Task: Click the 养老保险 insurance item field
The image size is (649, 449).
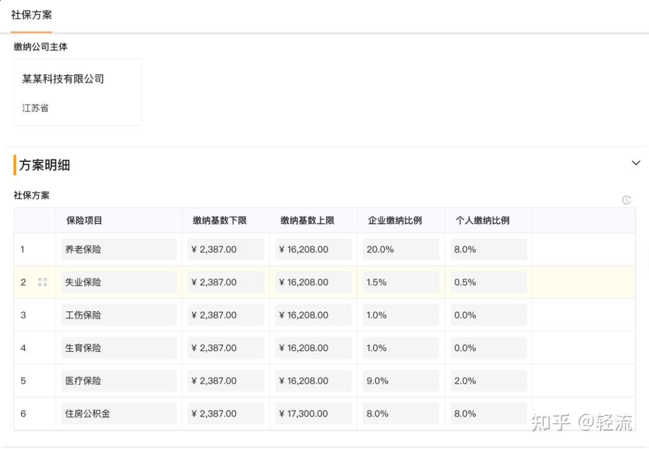Action: coord(118,249)
